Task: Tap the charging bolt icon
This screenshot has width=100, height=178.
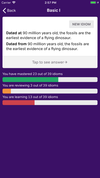Action: tap(98, 3)
